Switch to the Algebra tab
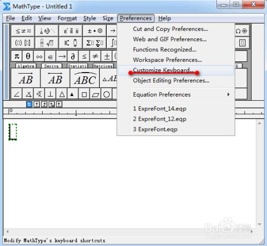This screenshot has width=267, height=246. (x=26, y=66)
